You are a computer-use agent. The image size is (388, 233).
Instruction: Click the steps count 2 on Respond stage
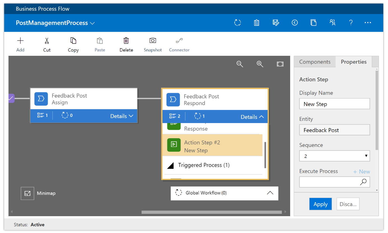[175, 116]
